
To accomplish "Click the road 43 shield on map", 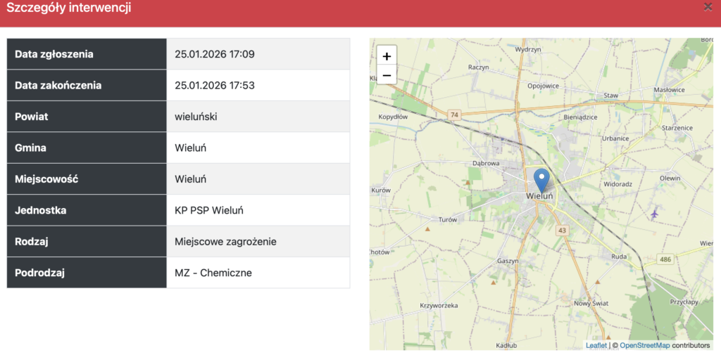I will click(x=561, y=231).
